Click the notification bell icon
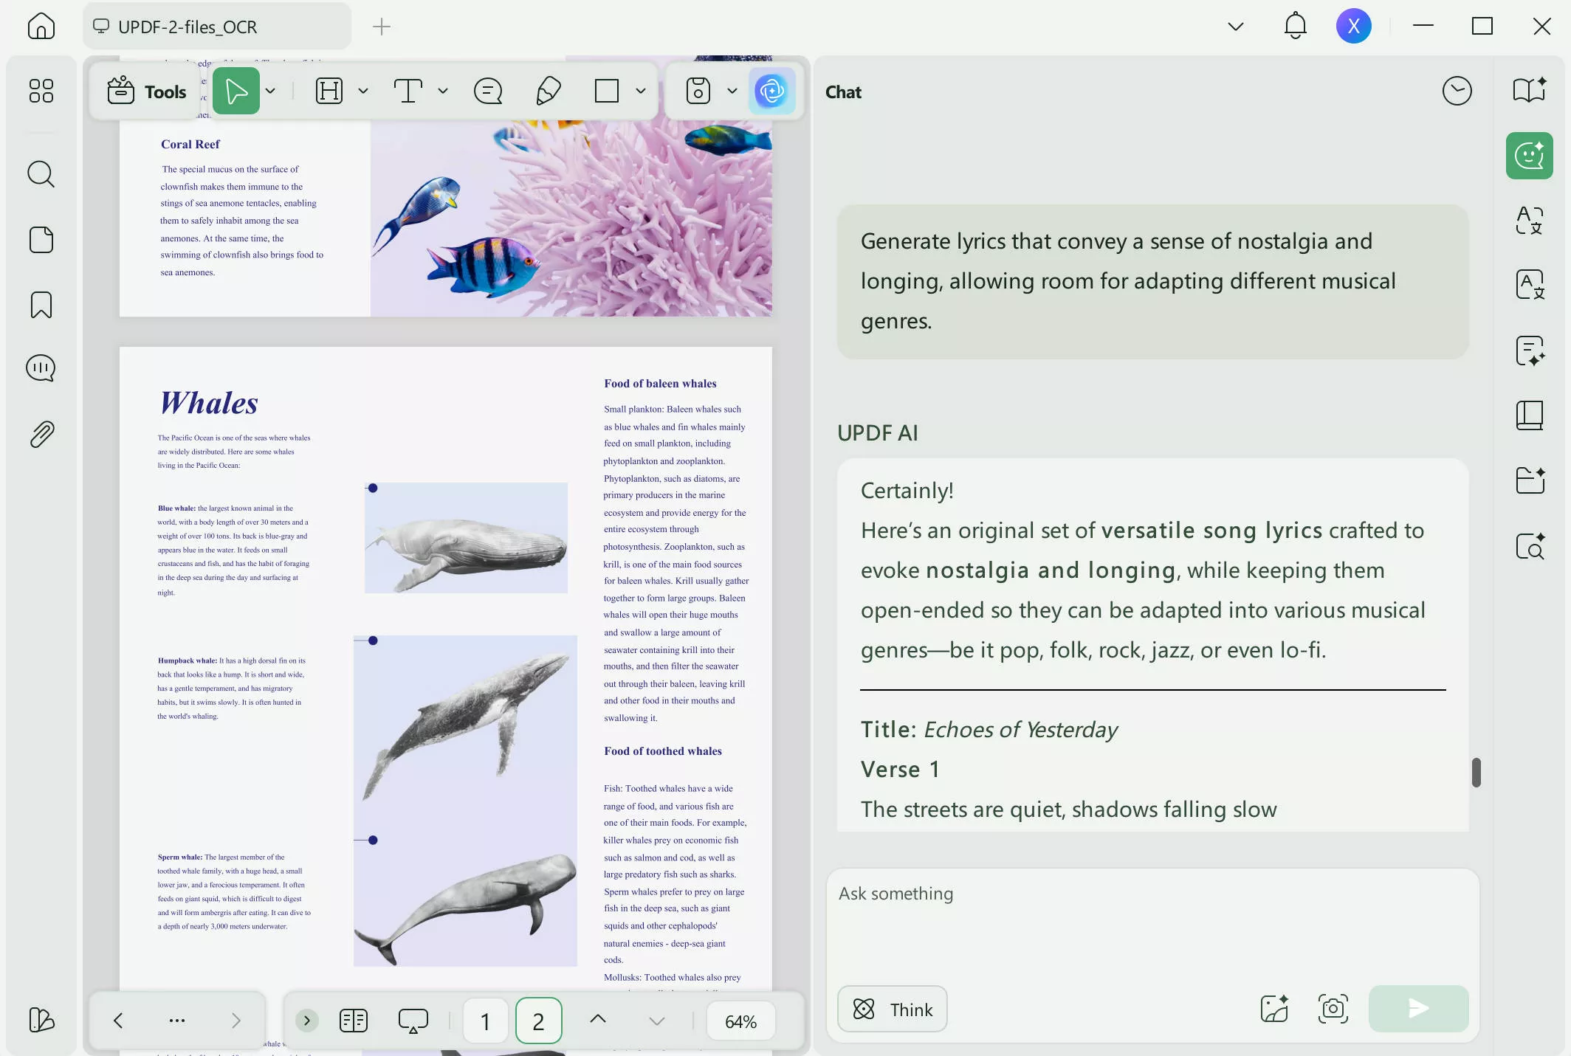This screenshot has height=1056, width=1571. [1295, 27]
